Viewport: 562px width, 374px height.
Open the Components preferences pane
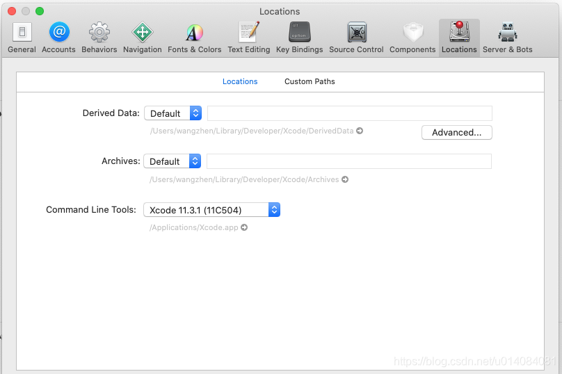coord(412,38)
